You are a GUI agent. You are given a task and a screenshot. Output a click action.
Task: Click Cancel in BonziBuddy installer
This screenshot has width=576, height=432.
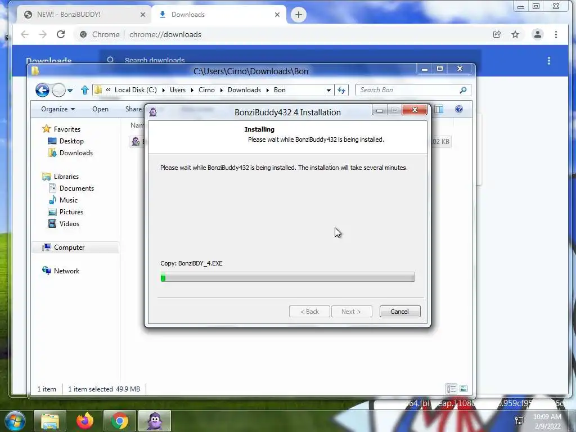[x=400, y=312]
